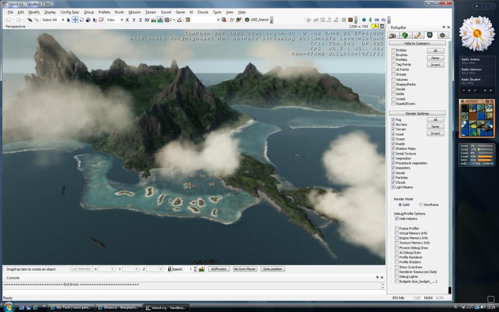Collapse the Render Settings rollup
This screenshot has width=499, height=312.
point(417,113)
